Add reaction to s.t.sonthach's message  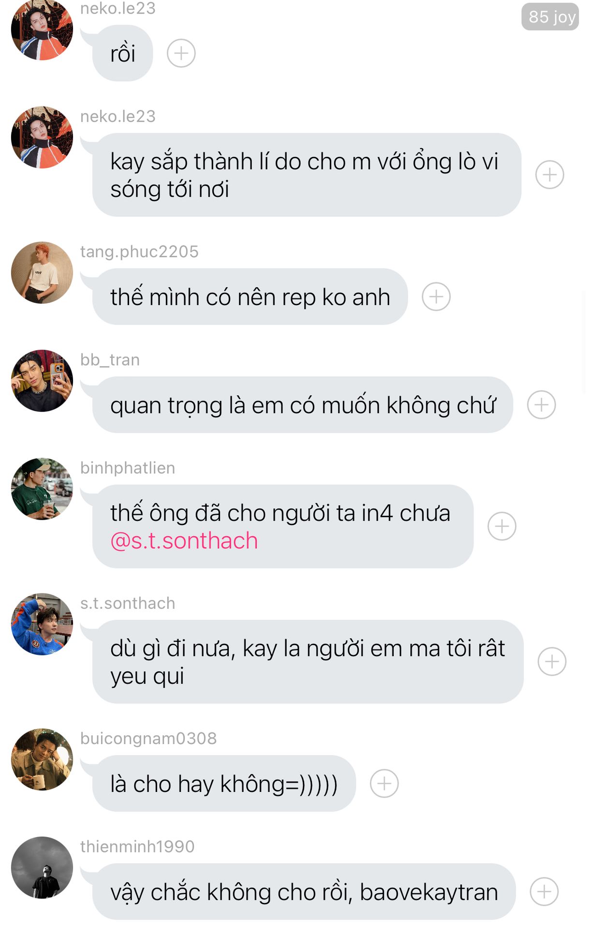click(x=552, y=662)
